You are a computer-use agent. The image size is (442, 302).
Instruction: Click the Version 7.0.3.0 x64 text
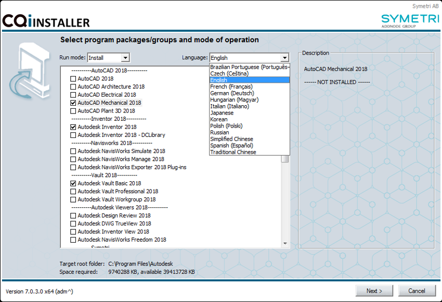40,292
